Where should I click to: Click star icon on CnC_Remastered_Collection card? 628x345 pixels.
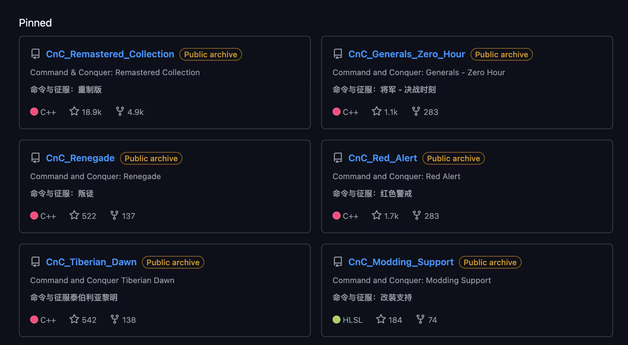[x=74, y=111]
